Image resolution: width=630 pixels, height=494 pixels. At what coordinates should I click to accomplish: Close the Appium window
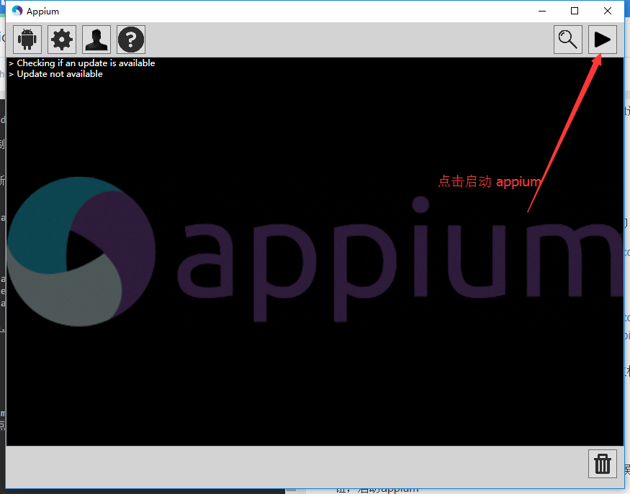click(608, 11)
